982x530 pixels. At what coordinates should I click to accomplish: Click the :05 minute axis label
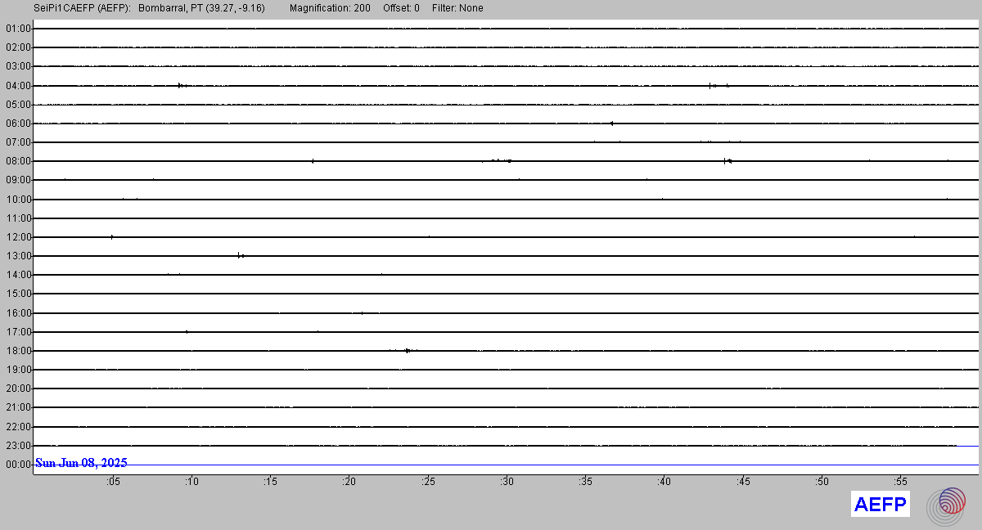tap(113, 482)
